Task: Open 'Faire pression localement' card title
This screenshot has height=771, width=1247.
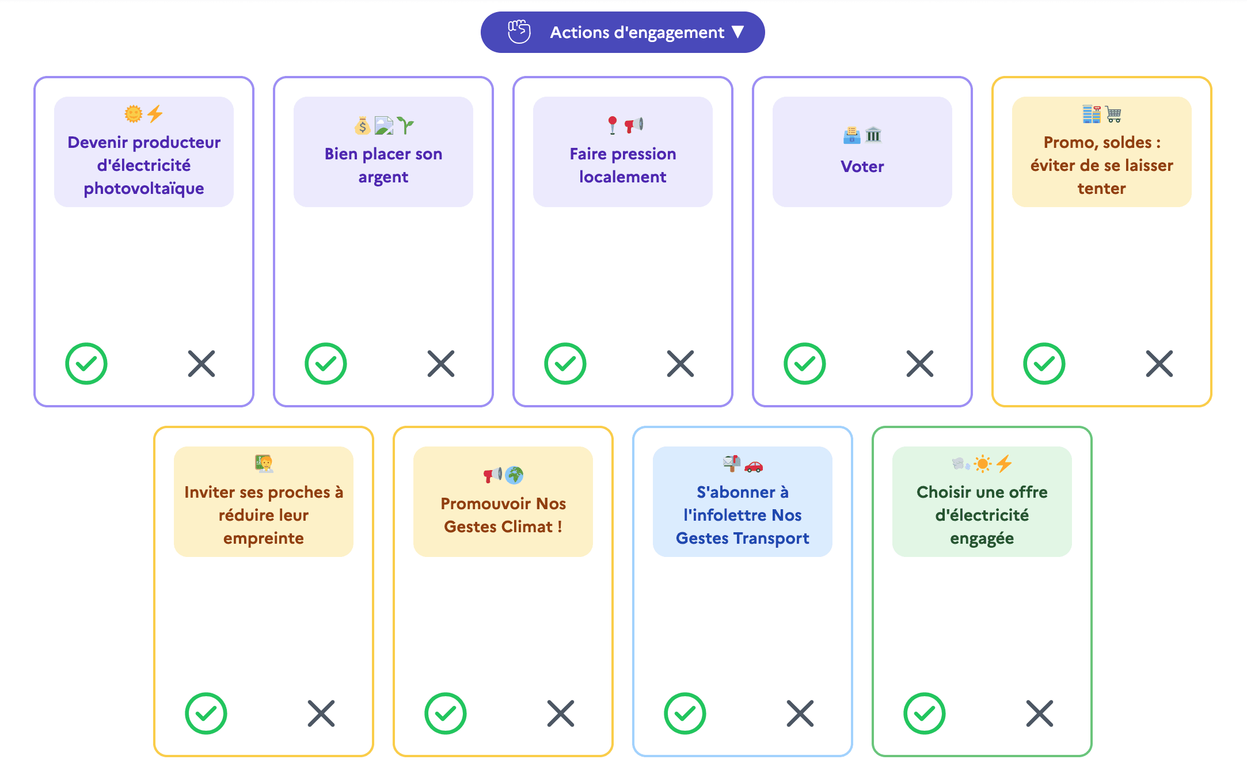Action: 623,165
